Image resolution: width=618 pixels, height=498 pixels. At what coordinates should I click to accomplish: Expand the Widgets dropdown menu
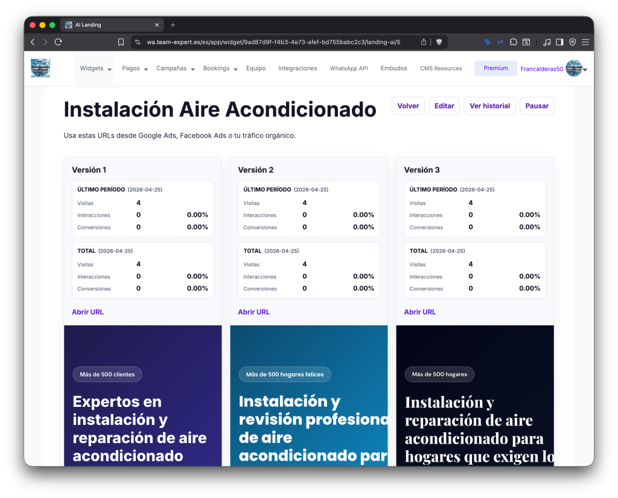coord(95,69)
